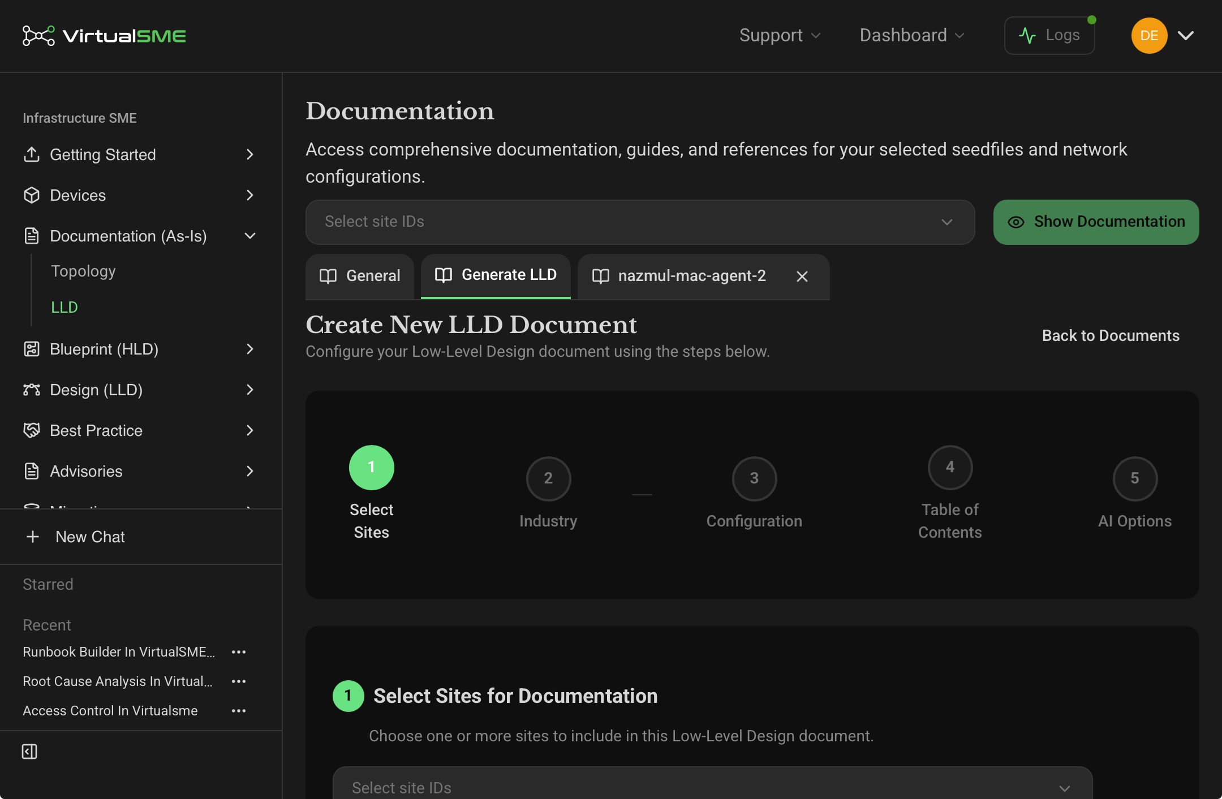Click the Best Practice handshake icon
Image resolution: width=1222 pixels, height=799 pixels.
pyautogui.click(x=32, y=430)
